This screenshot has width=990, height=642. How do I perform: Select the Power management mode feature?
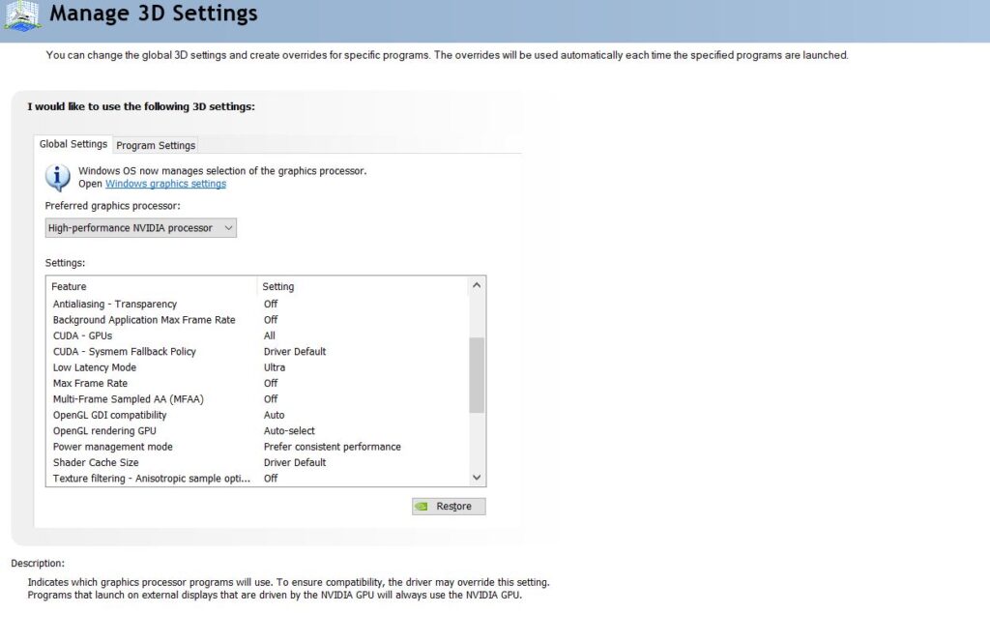(x=113, y=447)
